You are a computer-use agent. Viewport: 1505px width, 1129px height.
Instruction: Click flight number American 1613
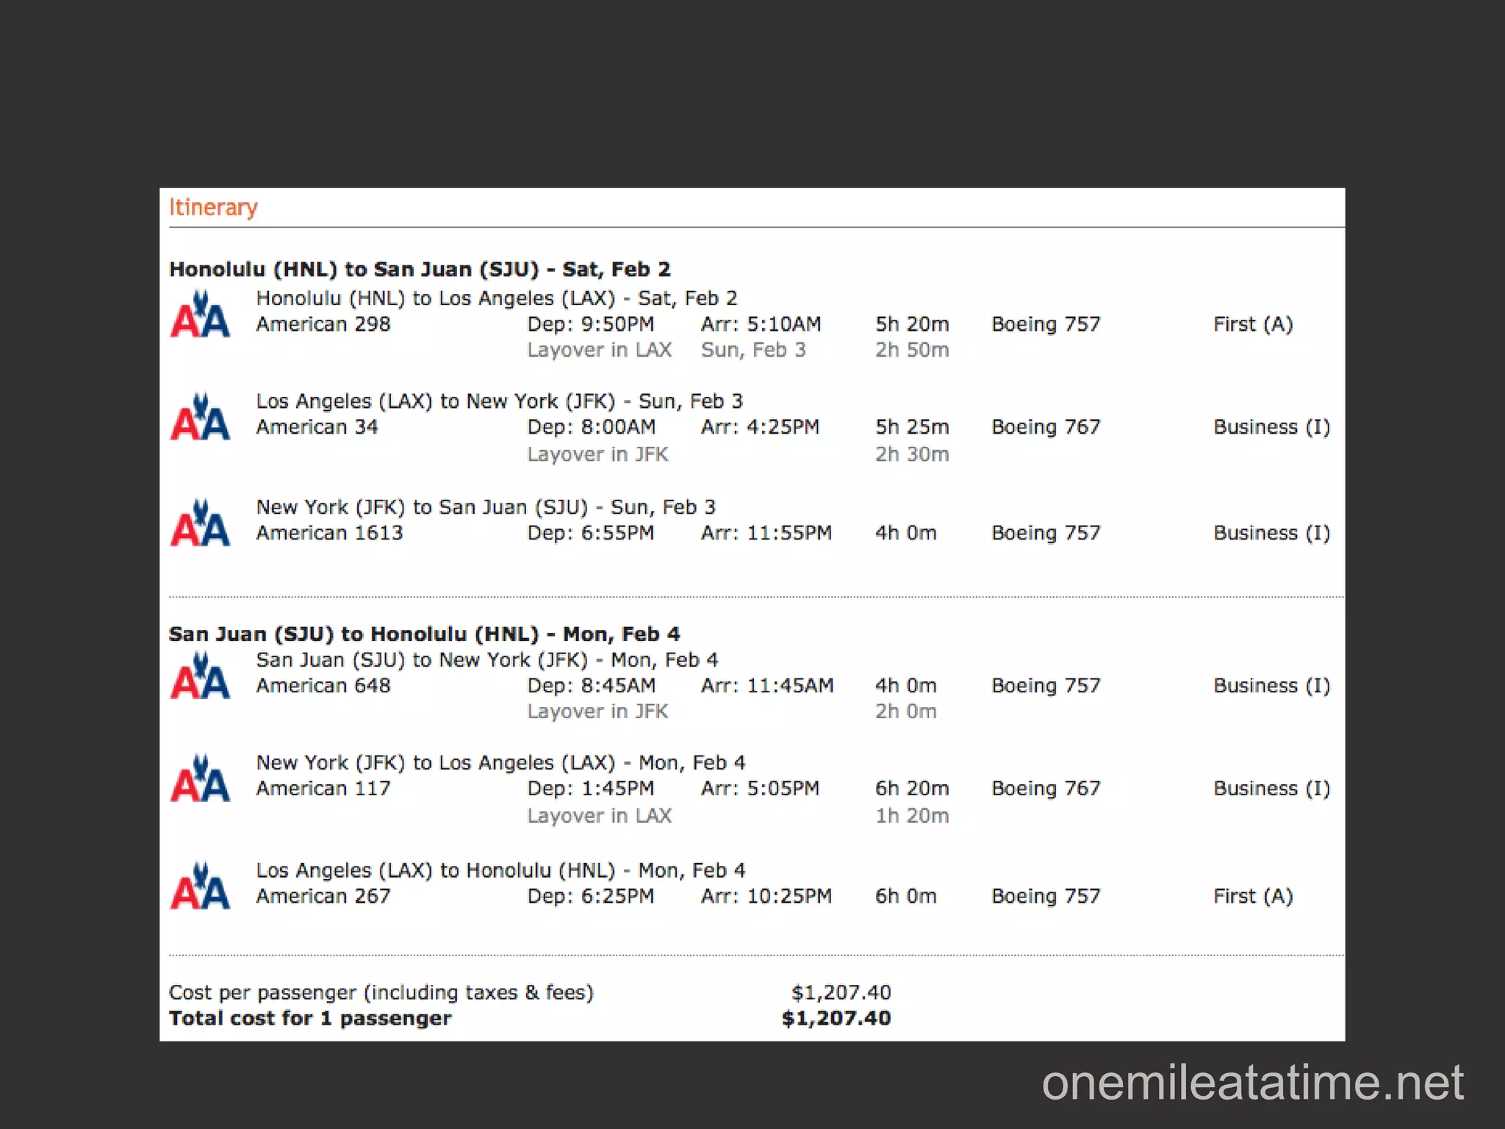329,533
